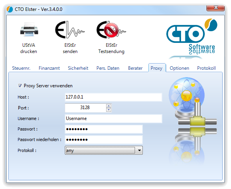Click the CTO Software logo
231x189 pixels.
192,37
